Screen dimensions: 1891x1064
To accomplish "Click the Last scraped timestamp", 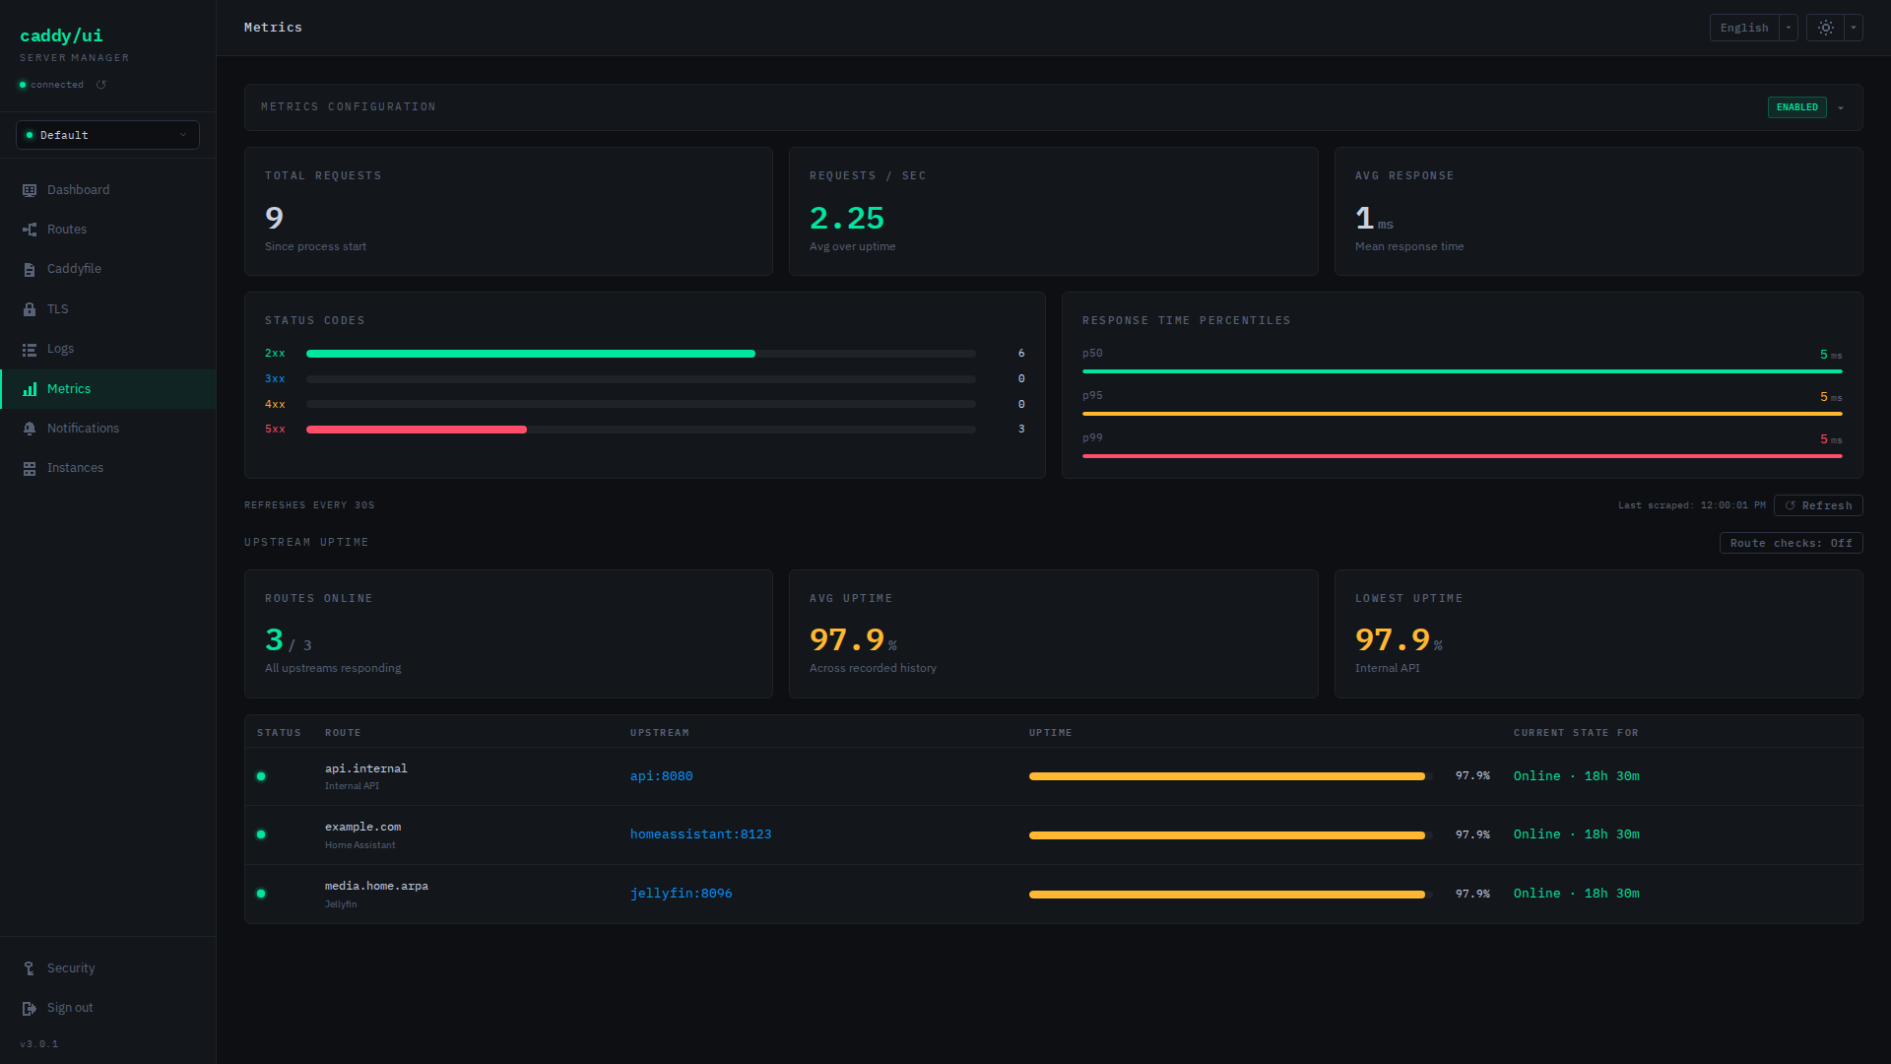I will point(1692,505).
